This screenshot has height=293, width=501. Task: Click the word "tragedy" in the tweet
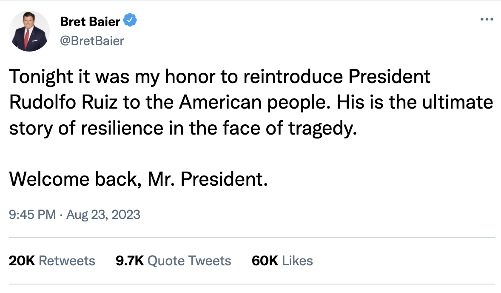[320, 129]
